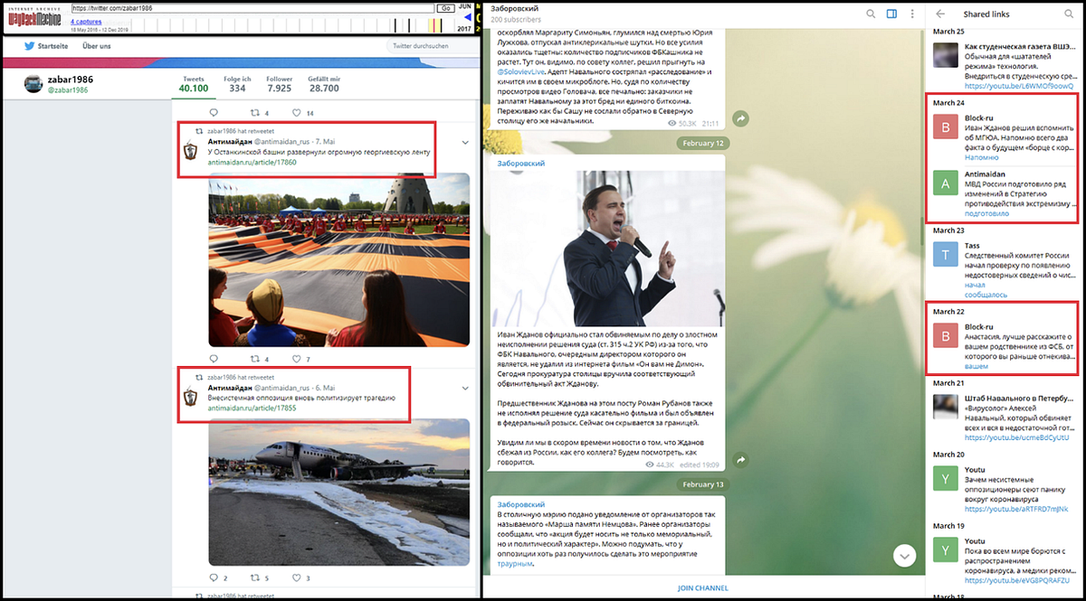Click JOIN CHANNEL button
The width and height of the screenshot is (1086, 601).
[703, 588]
